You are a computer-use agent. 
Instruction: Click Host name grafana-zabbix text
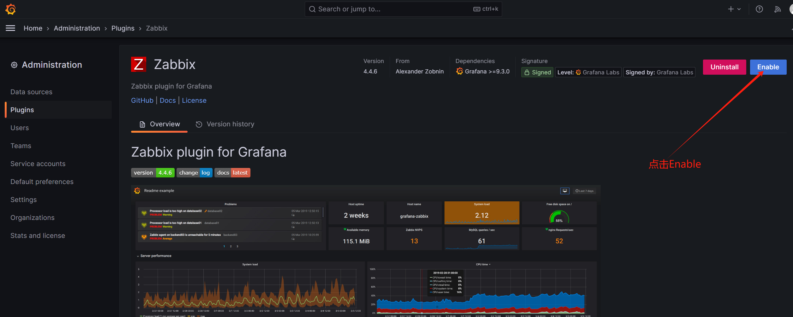click(414, 216)
